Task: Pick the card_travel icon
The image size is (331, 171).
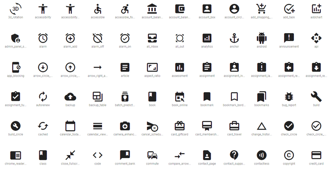Action: point(234,126)
